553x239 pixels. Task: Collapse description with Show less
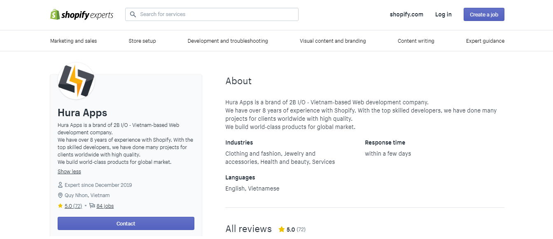click(69, 172)
